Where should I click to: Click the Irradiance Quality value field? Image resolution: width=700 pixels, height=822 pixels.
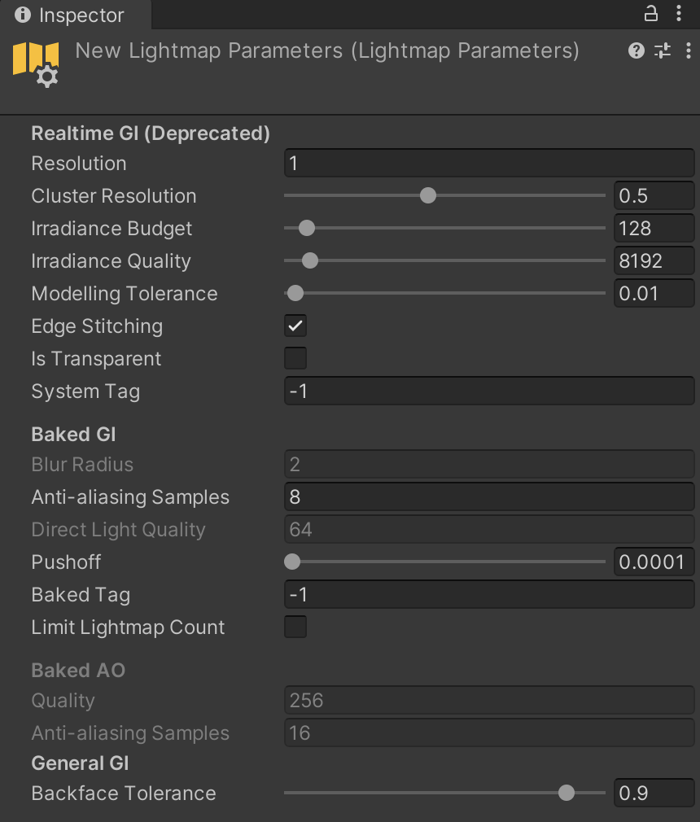654,261
